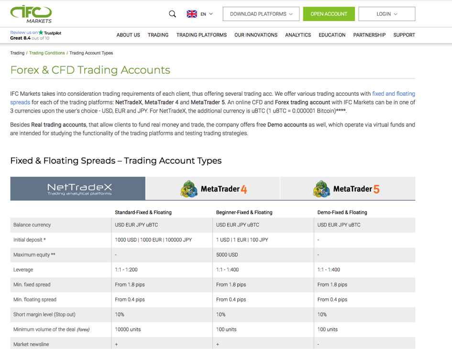Viewport: 452px width, 349px height.
Task: Click the Balance currency row label
Action: tap(32, 225)
